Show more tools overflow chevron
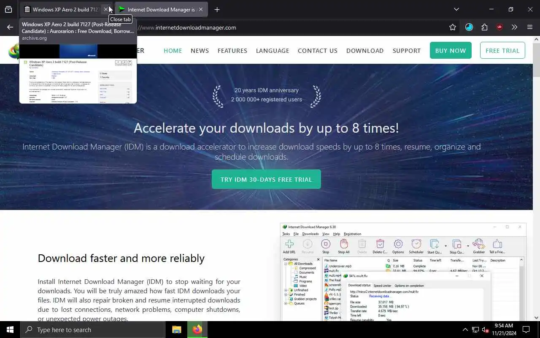 514,27
